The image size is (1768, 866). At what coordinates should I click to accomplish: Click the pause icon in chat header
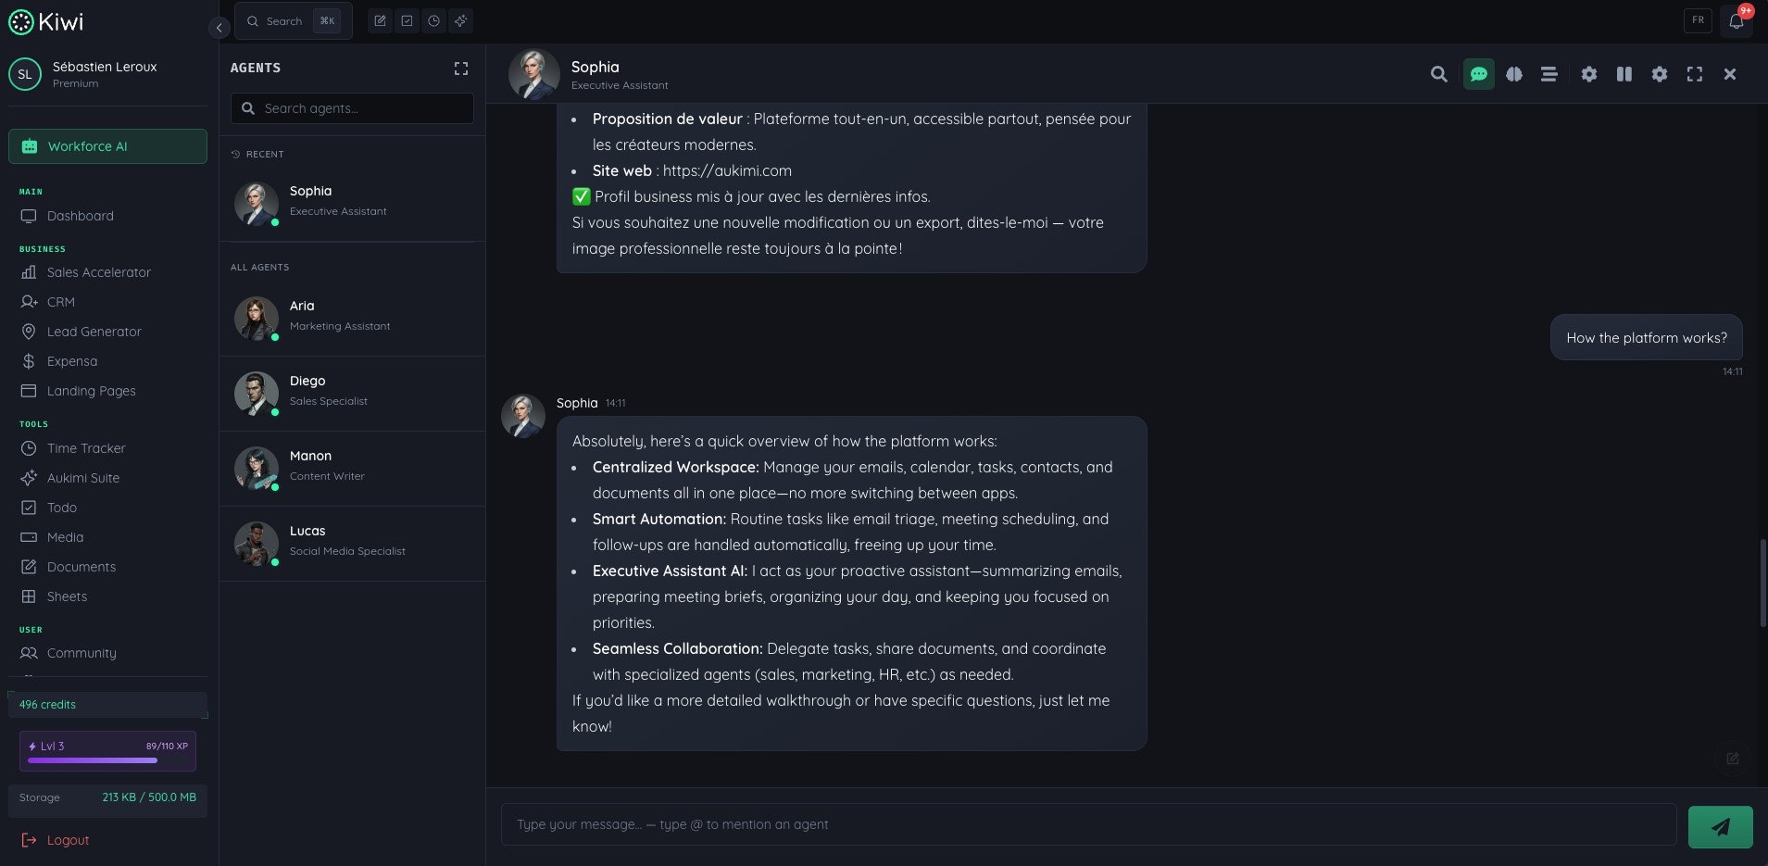coord(1624,74)
